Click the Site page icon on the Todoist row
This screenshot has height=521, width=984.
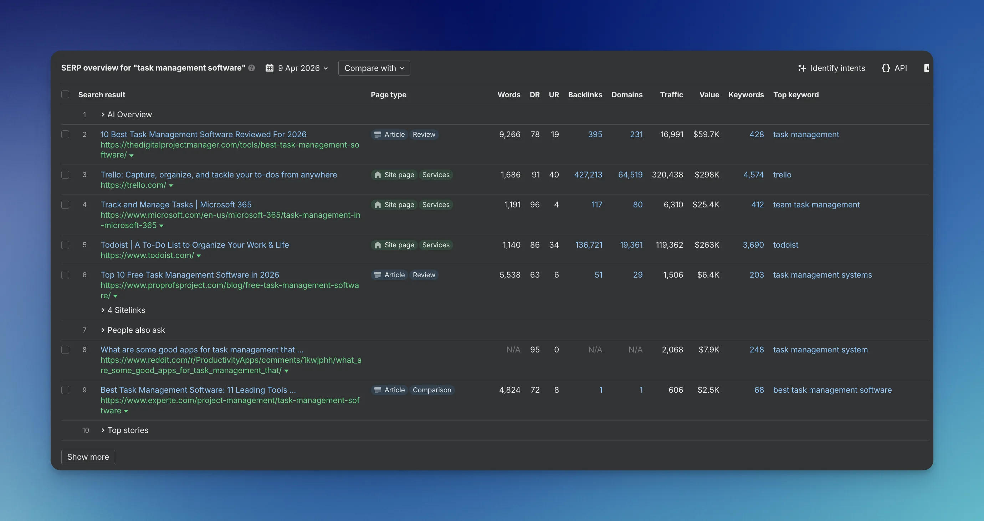point(378,245)
